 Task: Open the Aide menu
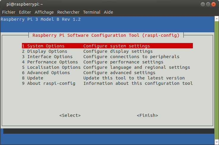pyautogui.click(x=108, y=12)
